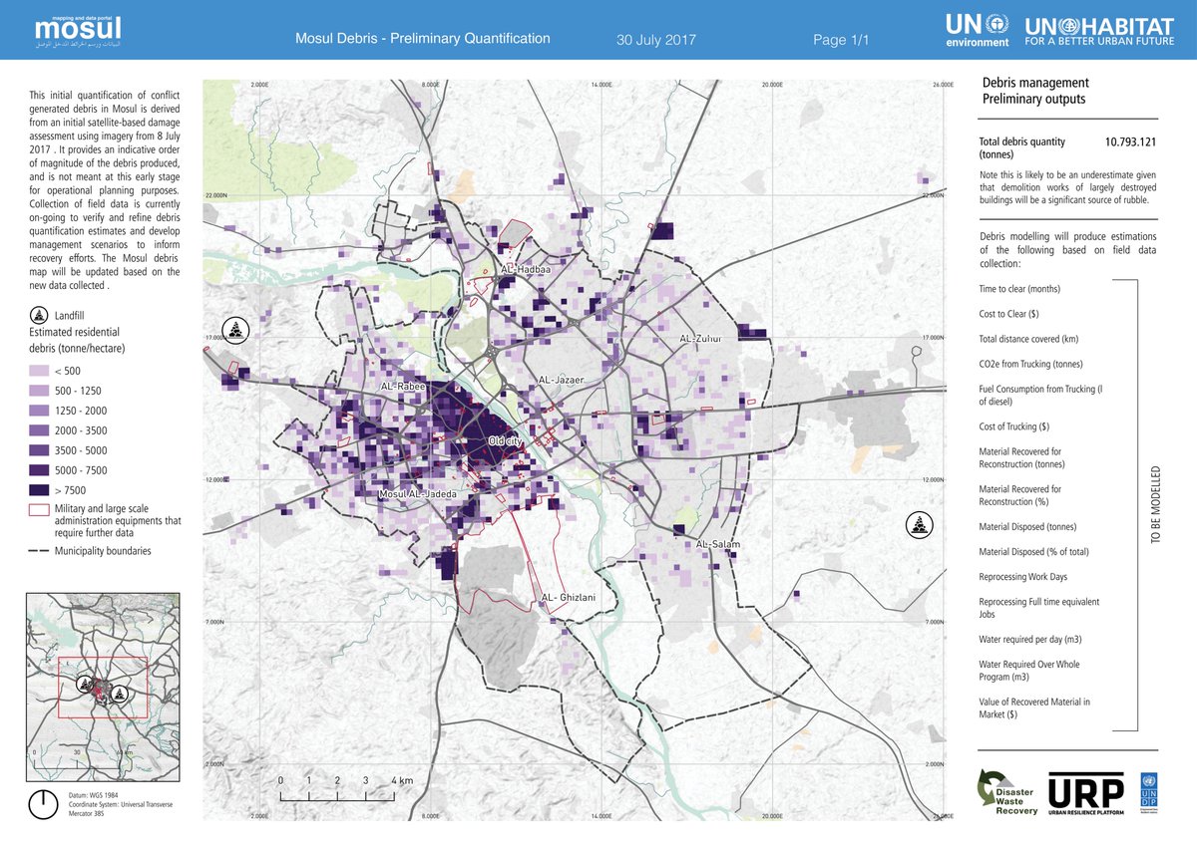Click 'Material Disposed (% of total)' item
The width and height of the screenshot is (1197, 845).
click(1033, 551)
